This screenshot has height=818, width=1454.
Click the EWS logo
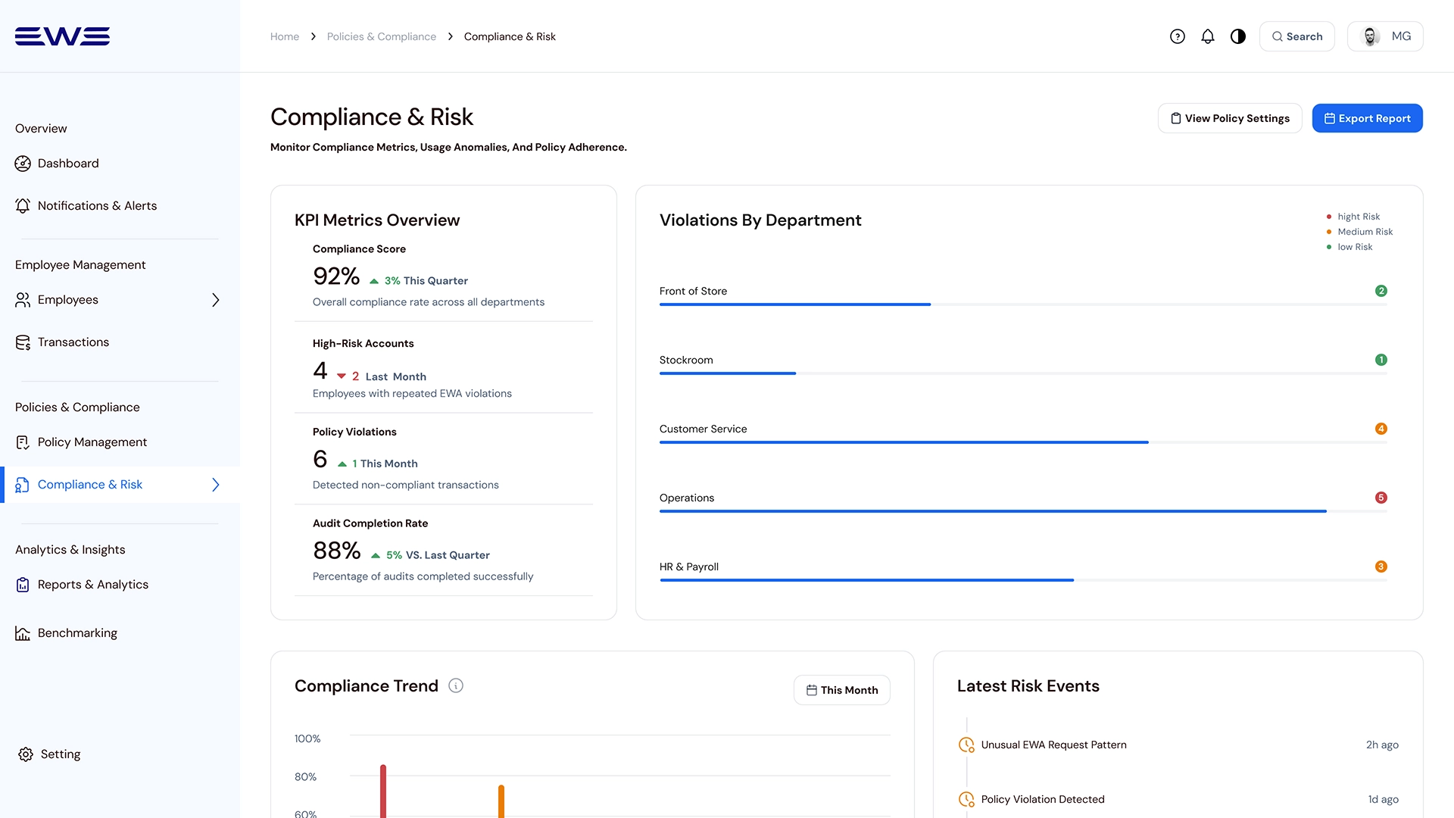click(62, 36)
